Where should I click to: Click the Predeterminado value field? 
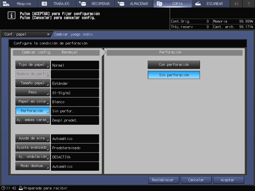pyautogui.click(x=75, y=148)
